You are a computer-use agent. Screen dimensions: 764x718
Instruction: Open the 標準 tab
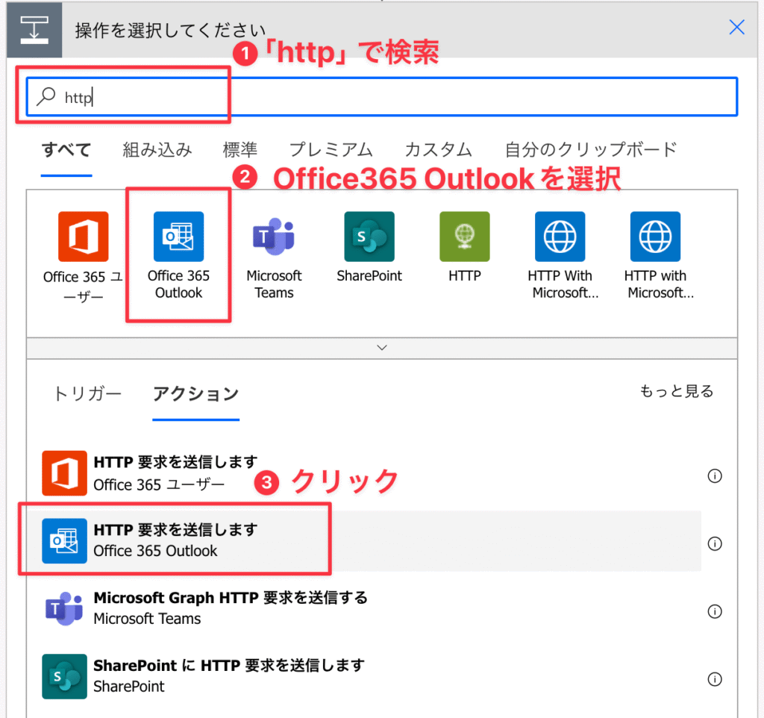[239, 149]
